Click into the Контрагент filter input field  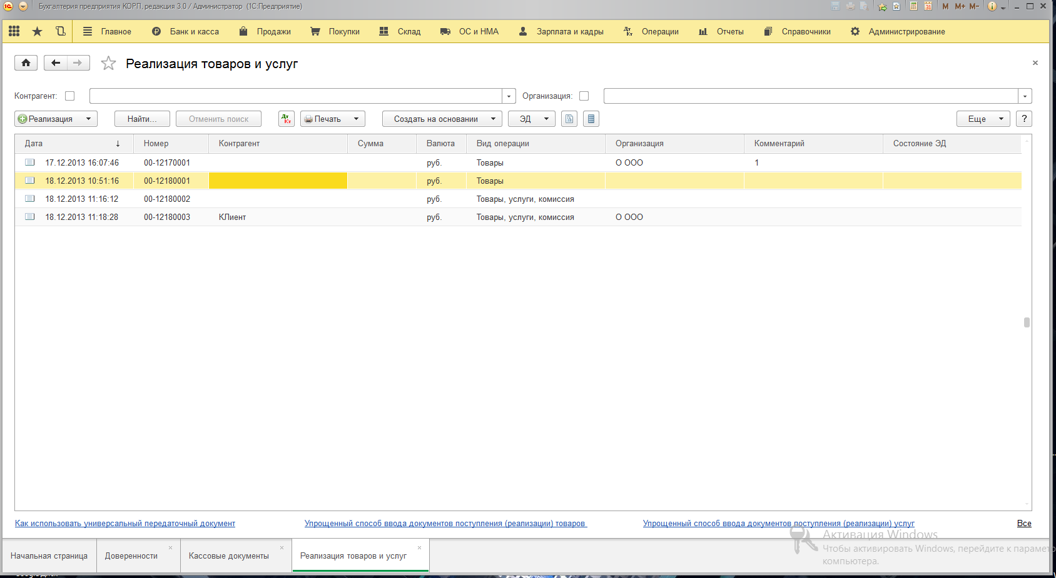296,96
